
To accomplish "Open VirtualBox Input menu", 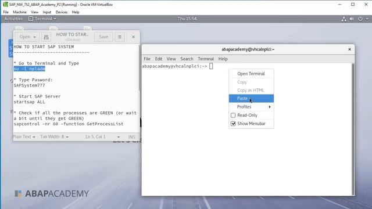I will pyautogui.click(x=46, y=12).
